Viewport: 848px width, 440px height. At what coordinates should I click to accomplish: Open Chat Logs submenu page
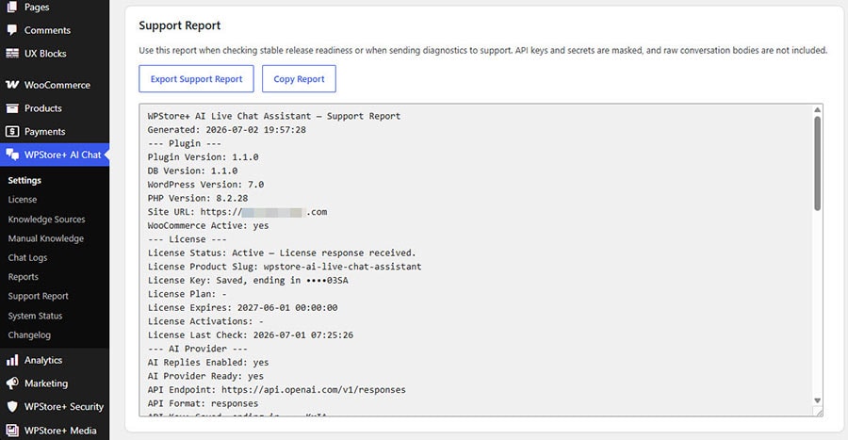(x=27, y=258)
